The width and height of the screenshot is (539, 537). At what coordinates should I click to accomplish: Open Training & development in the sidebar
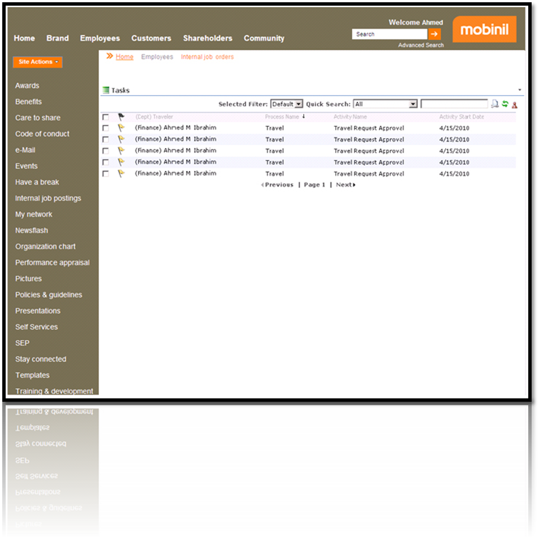pos(54,391)
